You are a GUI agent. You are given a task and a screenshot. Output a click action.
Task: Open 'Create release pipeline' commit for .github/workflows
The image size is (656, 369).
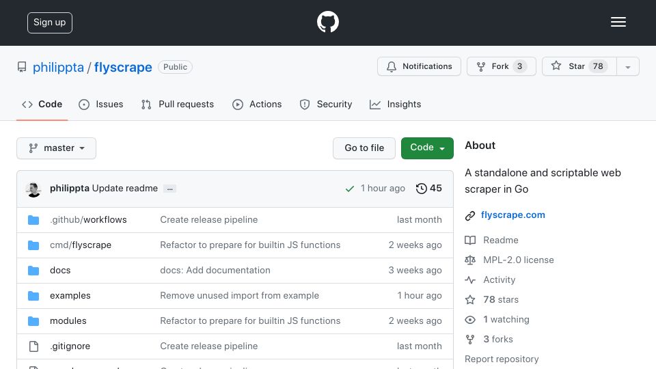click(x=209, y=219)
